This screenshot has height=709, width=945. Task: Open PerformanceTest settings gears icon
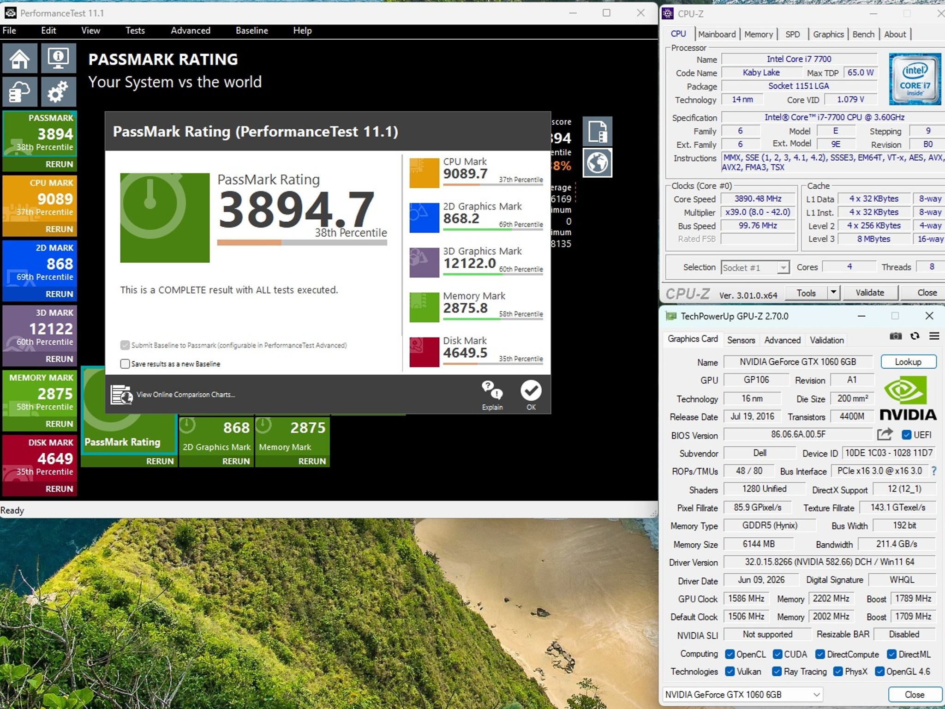click(58, 91)
